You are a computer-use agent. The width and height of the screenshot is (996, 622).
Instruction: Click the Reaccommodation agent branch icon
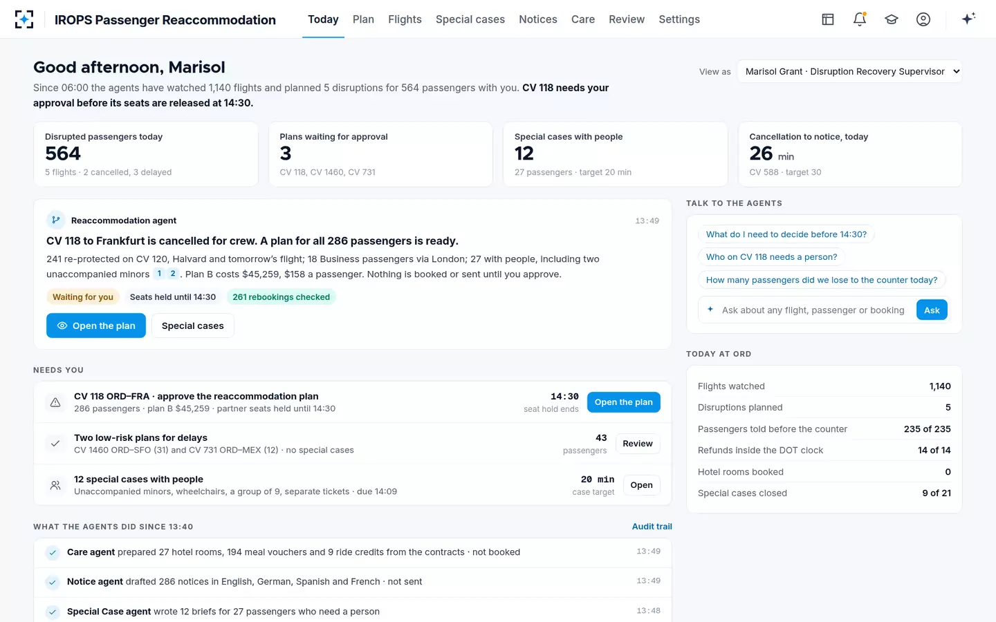[56, 220]
